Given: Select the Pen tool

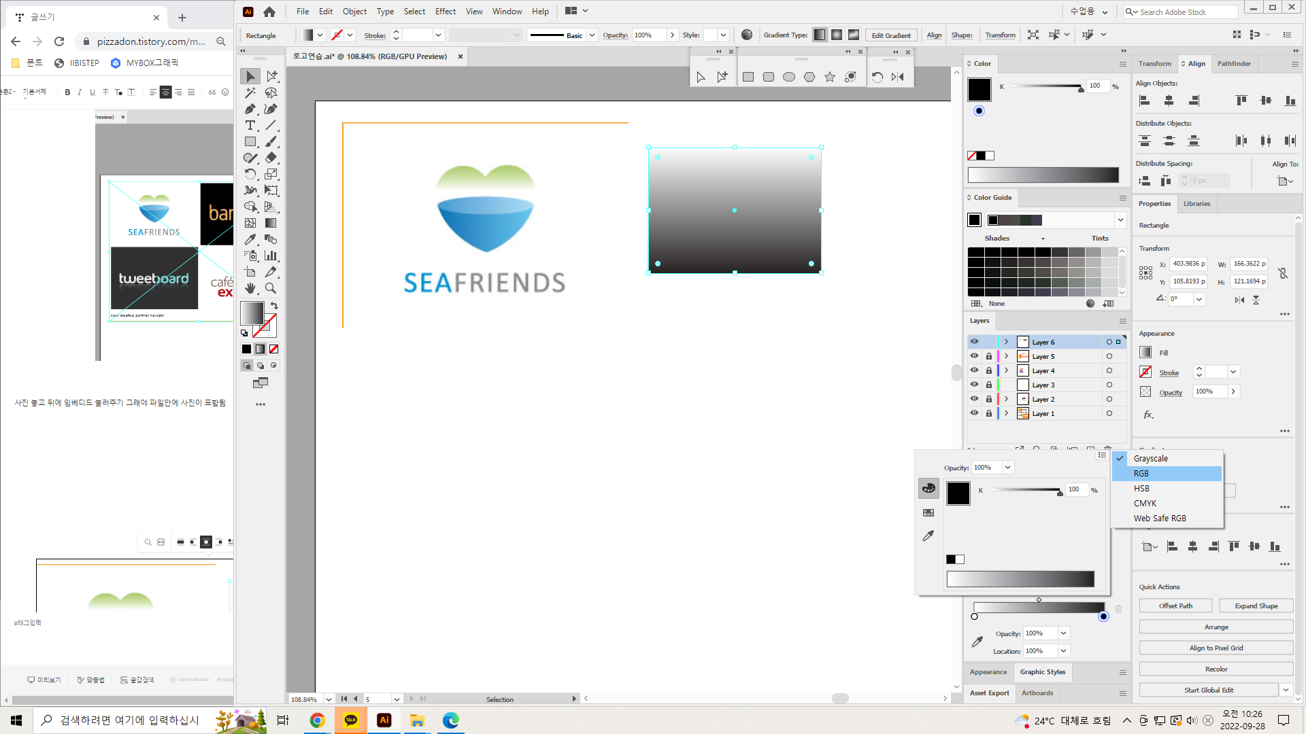Looking at the screenshot, I should 250,109.
